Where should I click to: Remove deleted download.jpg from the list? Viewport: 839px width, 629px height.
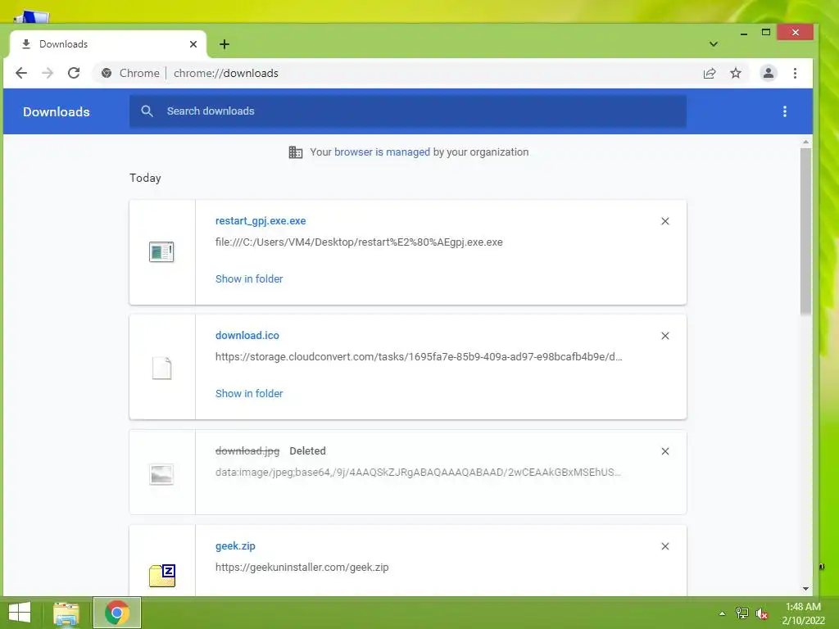pos(665,451)
